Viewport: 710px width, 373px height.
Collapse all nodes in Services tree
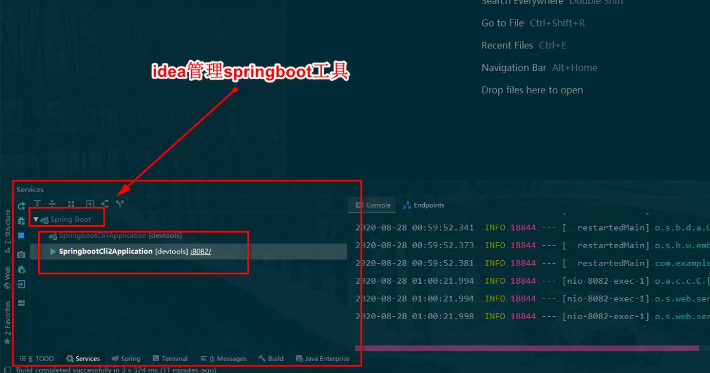[x=52, y=204]
